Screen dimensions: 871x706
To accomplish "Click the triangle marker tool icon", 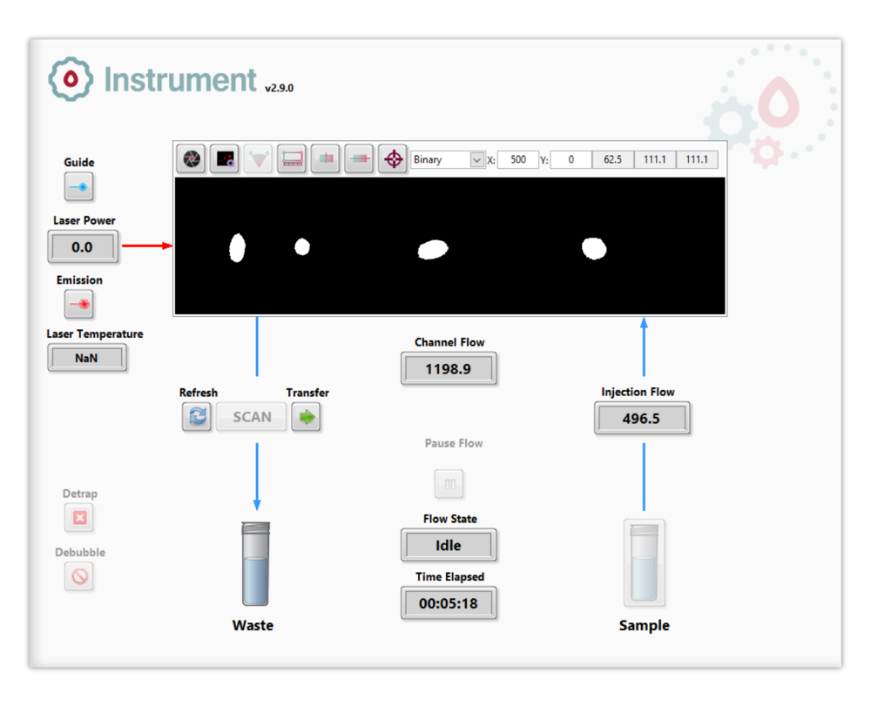I will 258,158.
